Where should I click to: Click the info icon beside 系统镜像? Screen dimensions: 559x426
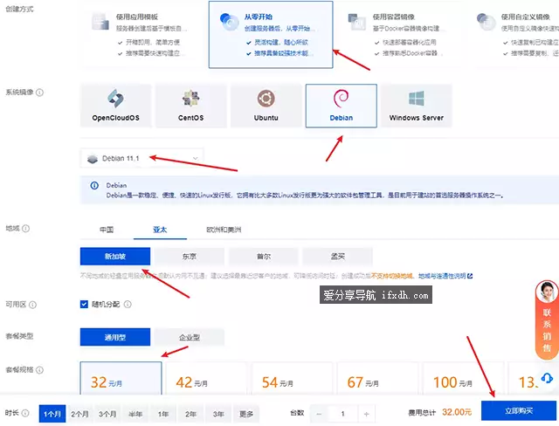[40, 93]
